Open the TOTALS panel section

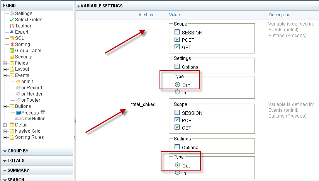16,161
